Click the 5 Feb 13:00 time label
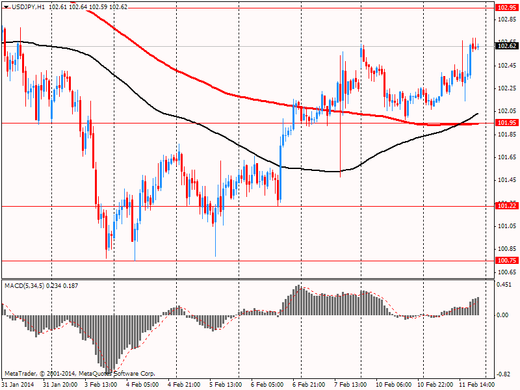520x390 pixels. coord(226,384)
